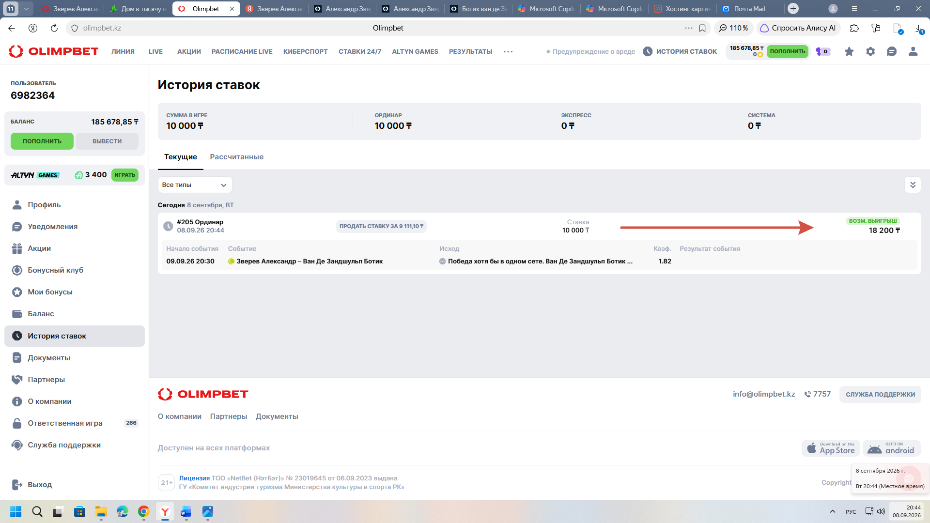Click ИСТОРИЯ СТАВОК in header
Image resolution: width=930 pixels, height=523 pixels.
(680, 51)
